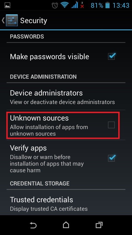Tap the picture notification icon in status bar
This screenshot has width=132, height=235.
(7, 6)
